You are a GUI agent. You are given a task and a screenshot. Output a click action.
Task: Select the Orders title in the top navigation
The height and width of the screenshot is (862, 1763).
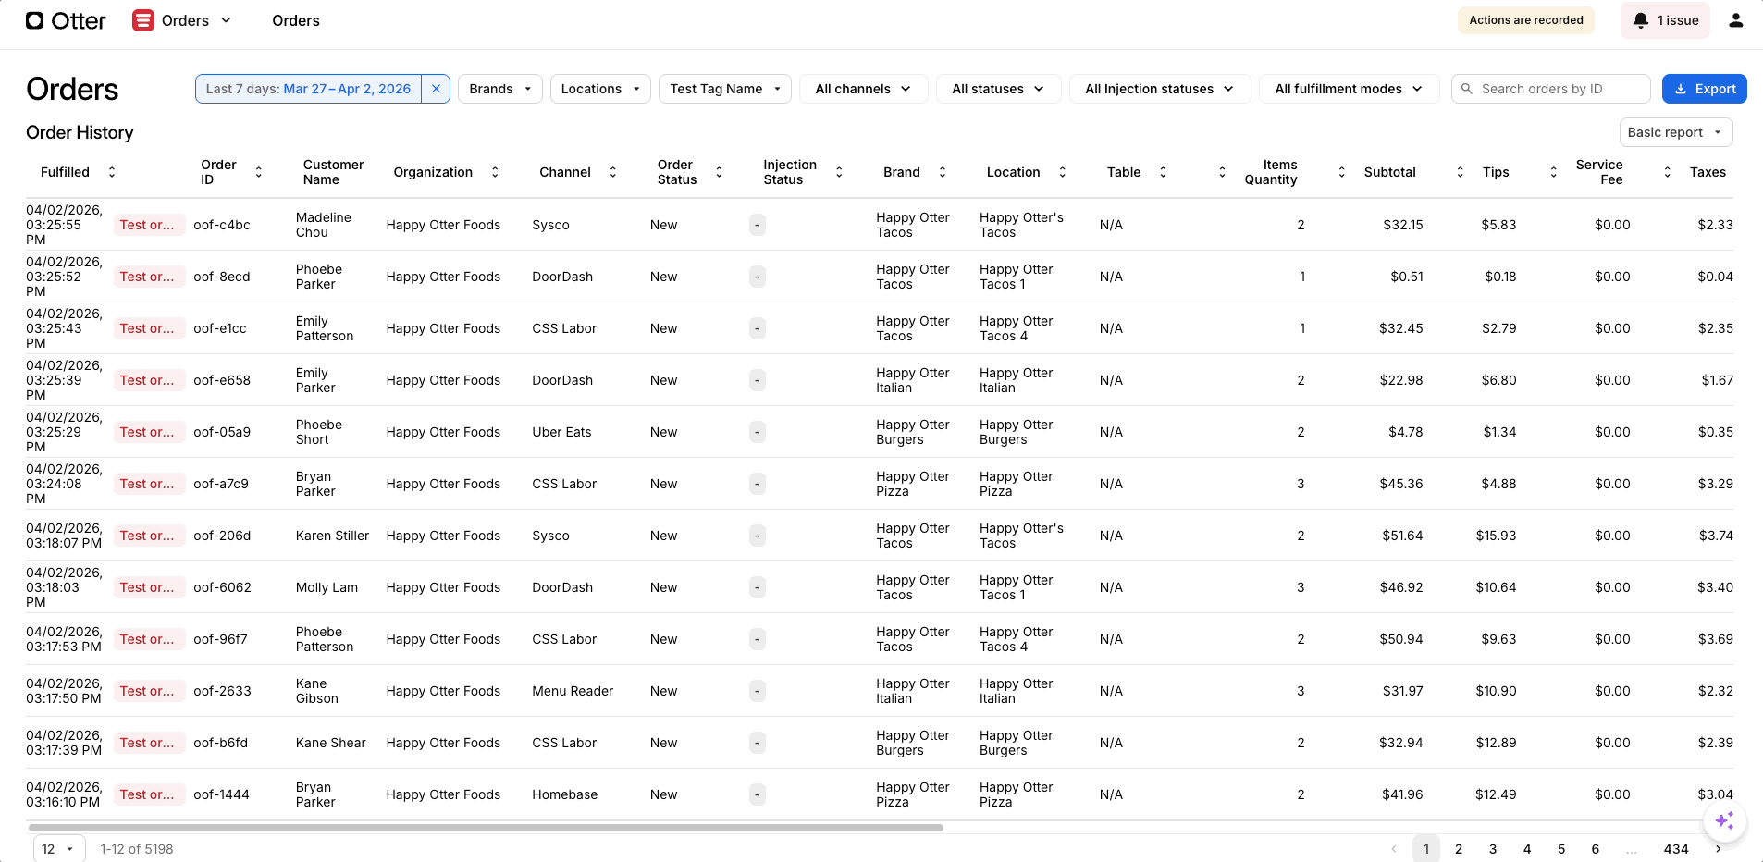point(295,20)
